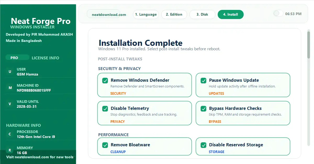Uncheck Bypass Hardware Checks checkbox
The image size is (314, 164).
pos(204,109)
